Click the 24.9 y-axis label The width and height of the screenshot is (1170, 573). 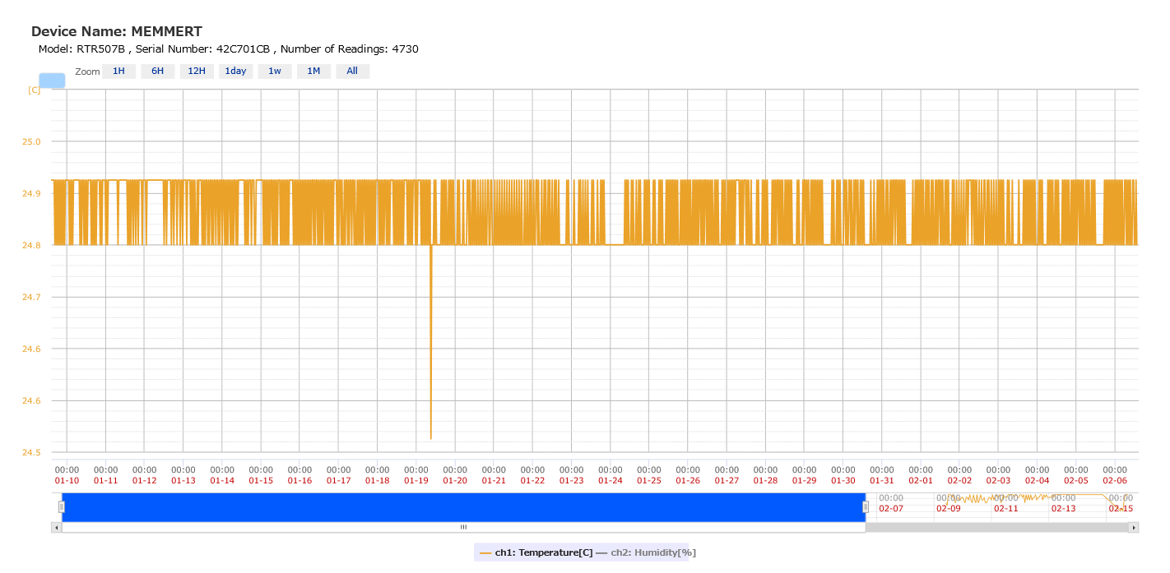click(x=31, y=193)
